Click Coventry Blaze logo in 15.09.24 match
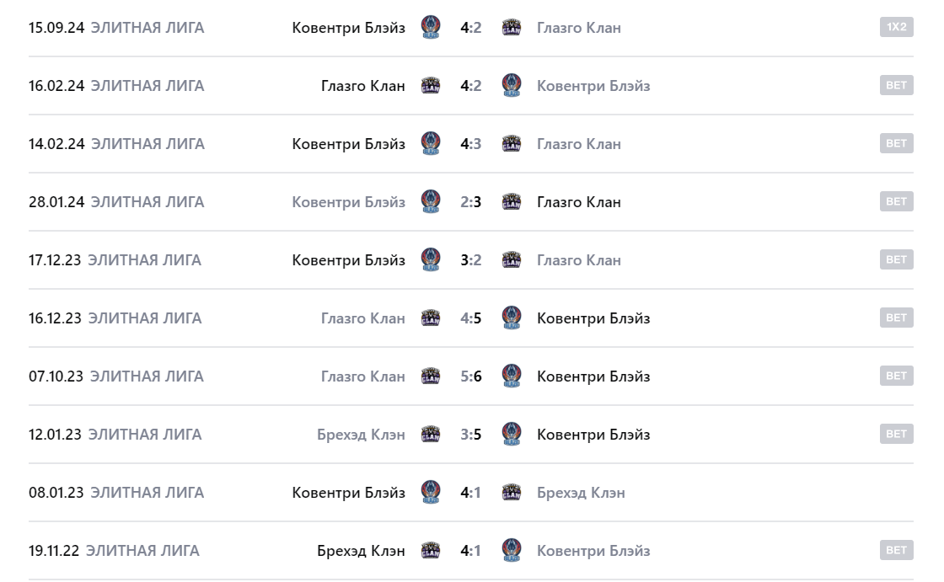Image resolution: width=944 pixels, height=582 pixels. (431, 27)
